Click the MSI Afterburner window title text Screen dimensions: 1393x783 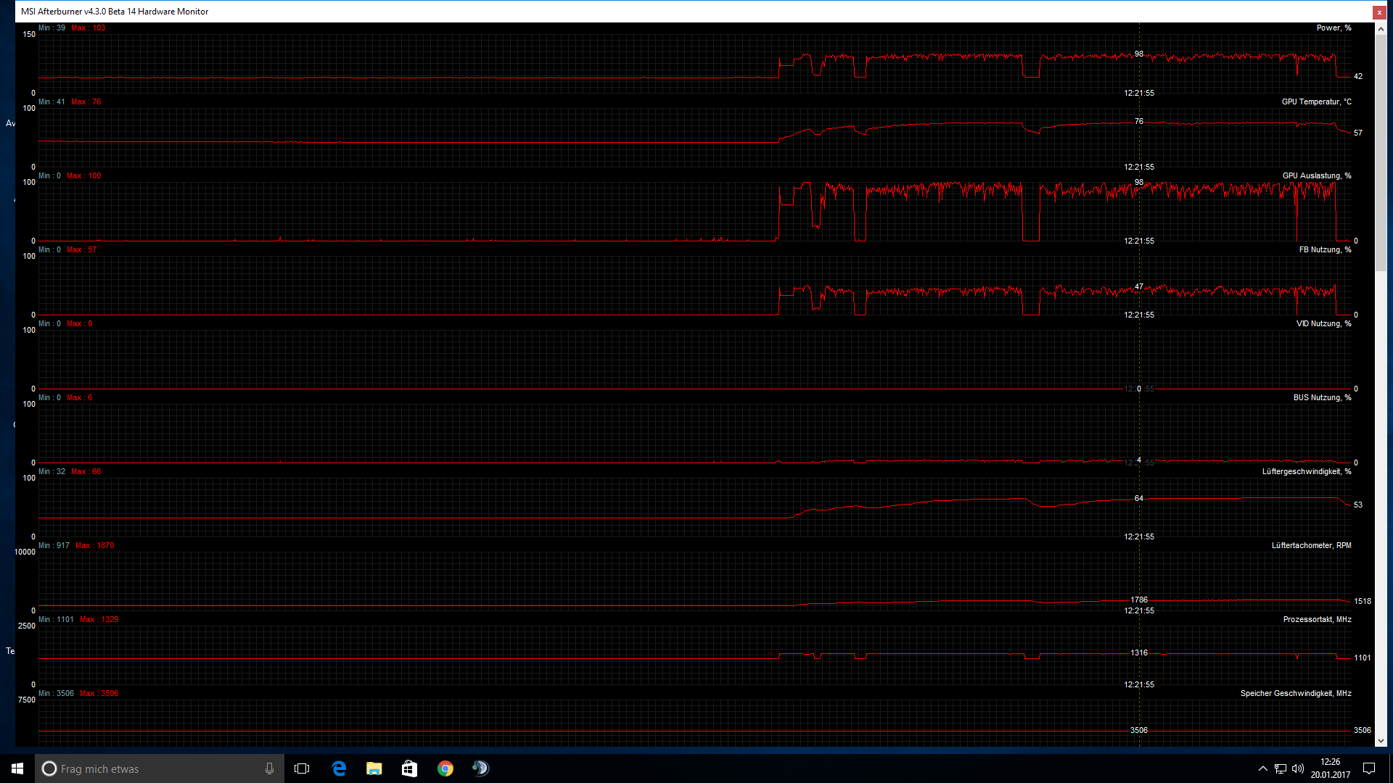tap(115, 12)
